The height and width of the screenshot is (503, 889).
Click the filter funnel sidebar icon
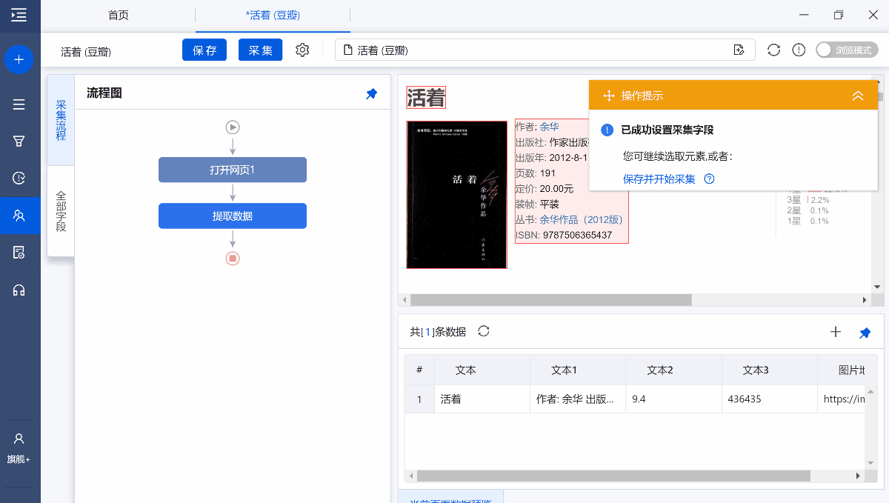(x=19, y=141)
